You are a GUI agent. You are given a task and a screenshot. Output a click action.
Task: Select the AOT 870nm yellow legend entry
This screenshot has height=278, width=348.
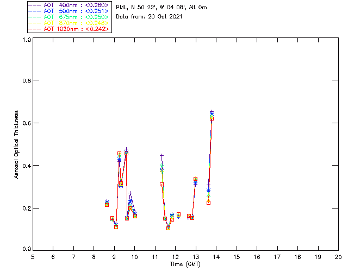[72, 23]
